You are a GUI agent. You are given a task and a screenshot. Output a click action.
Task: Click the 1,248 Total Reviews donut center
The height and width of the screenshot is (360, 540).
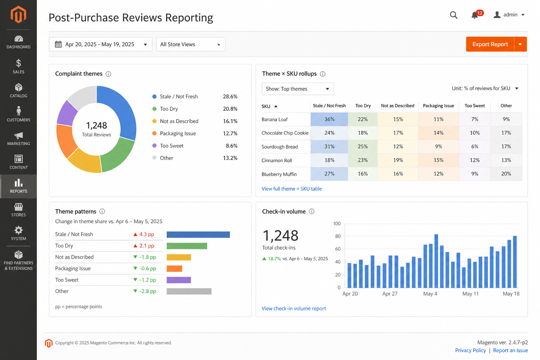pyautogui.click(x=96, y=129)
